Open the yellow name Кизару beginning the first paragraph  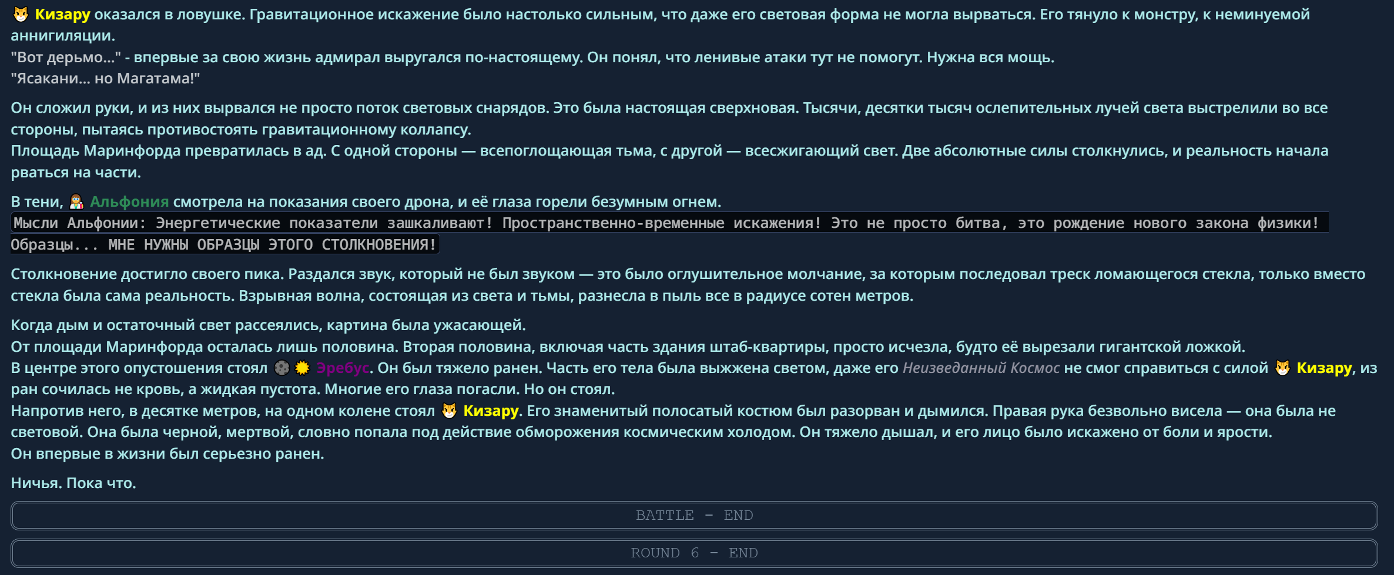[x=62, y=14]
